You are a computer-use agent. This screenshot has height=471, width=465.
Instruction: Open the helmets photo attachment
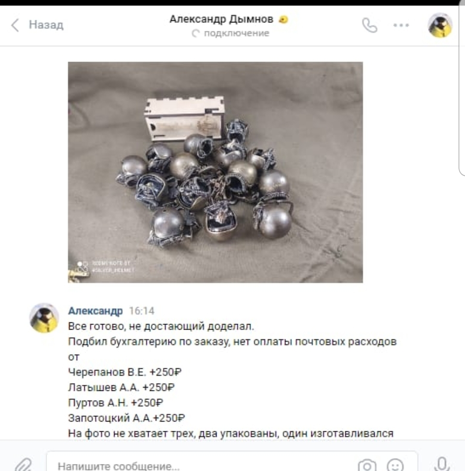pos(215,172)
